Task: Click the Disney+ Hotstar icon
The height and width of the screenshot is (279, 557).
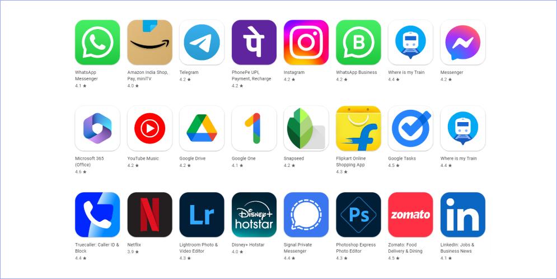Action: tap(254, 215)
